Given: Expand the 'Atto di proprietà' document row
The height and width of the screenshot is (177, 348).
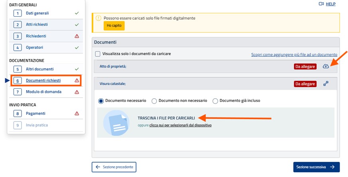Looking at the screenshot, I should coord(113,66).
